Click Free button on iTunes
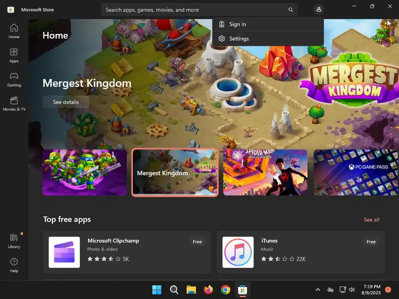This screenshot has width=399, height=299. (371, 242)
